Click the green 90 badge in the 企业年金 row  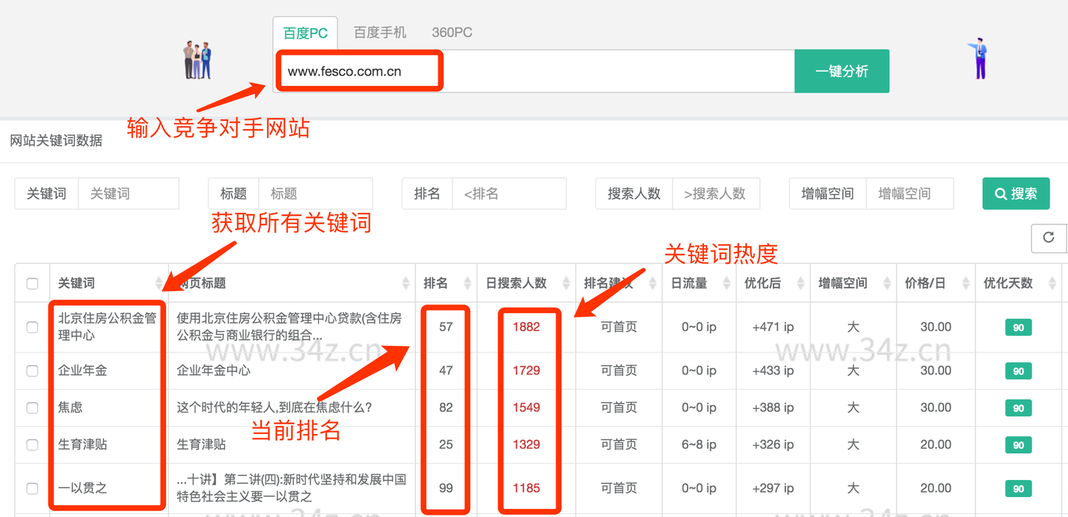coord(1018,371)
